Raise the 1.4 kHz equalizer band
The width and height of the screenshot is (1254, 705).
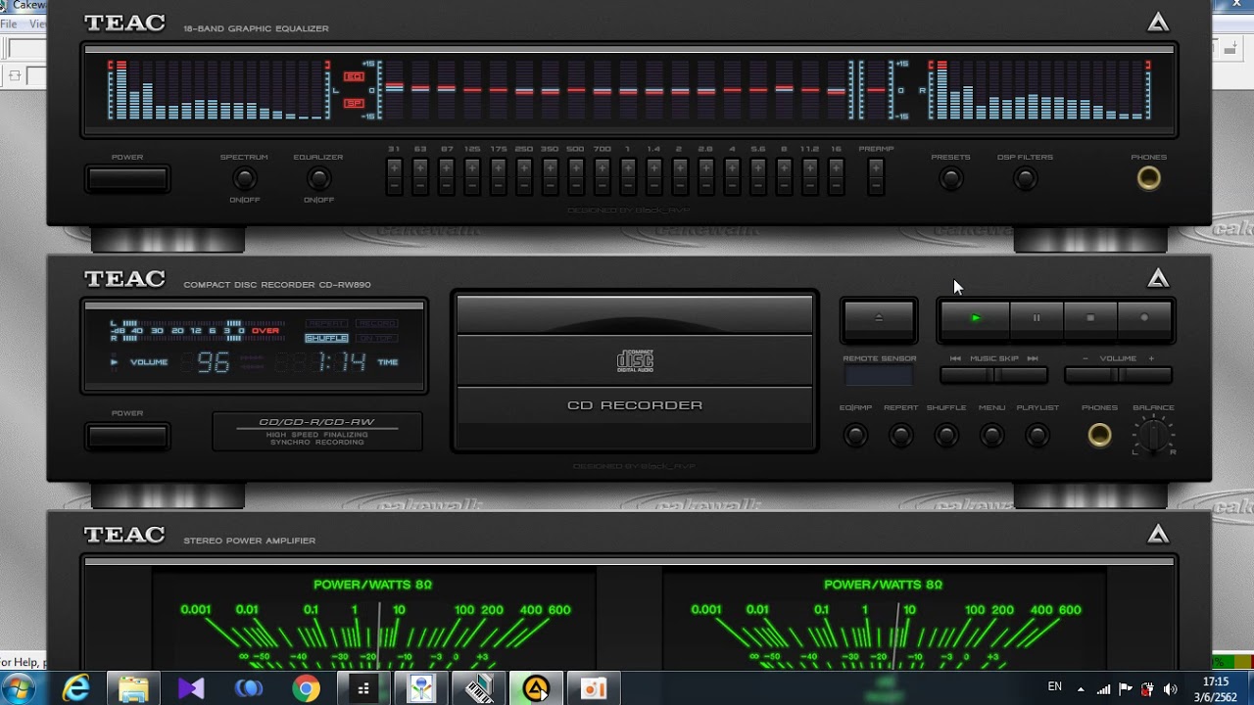pyautogui.click(x=653, y=168)
